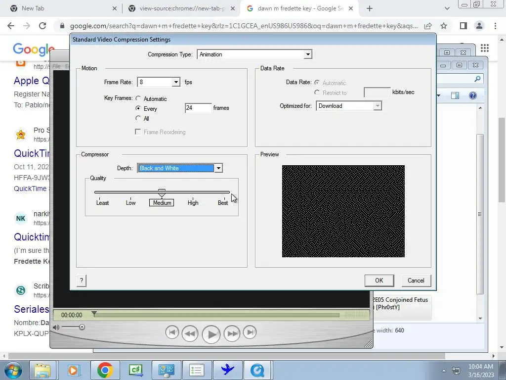Viewport: 506px width, 380px height.
Task: Click the QuickTime volume speaker icon
Action: pos(56,328)
